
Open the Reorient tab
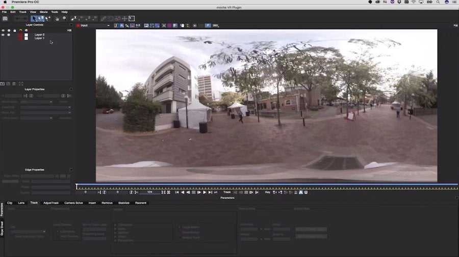(141, 203)
